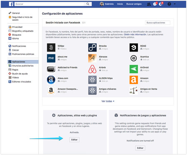Open the Amigos en Venta app icon
This screenshot has height=155, width=187.
click(134, 91)
